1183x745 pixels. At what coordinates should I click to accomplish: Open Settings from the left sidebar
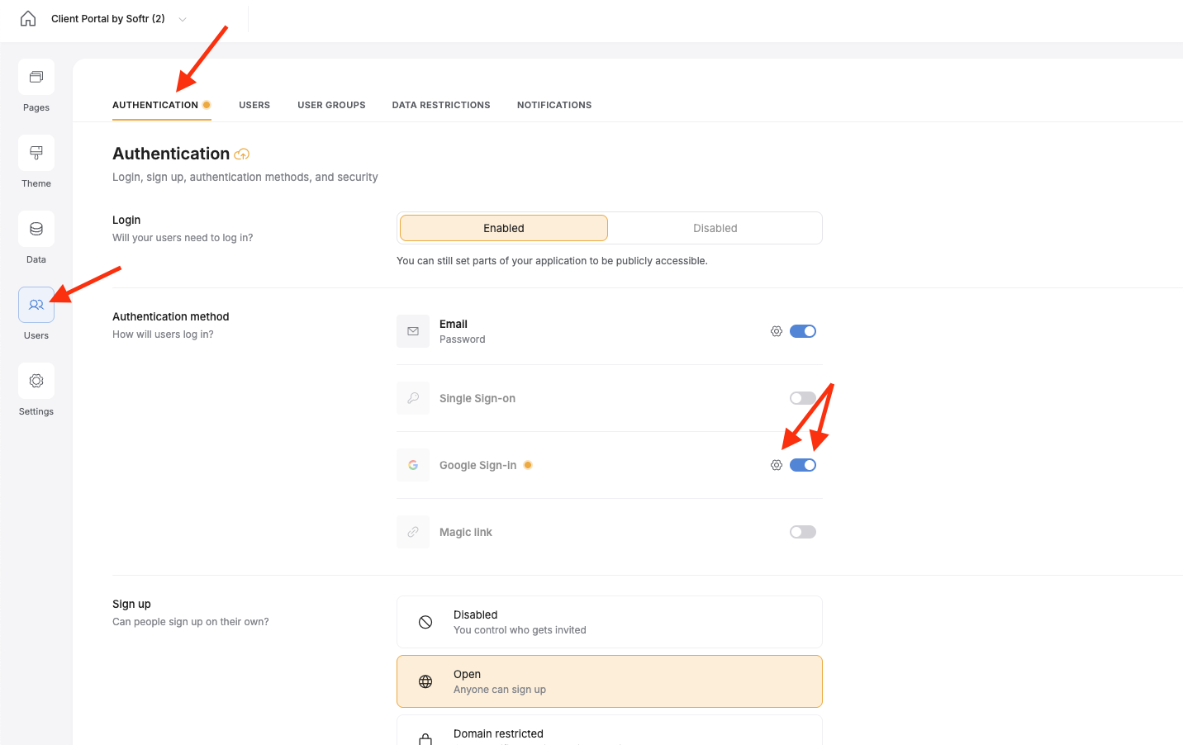pyautogui.click(x=36, y=381)
